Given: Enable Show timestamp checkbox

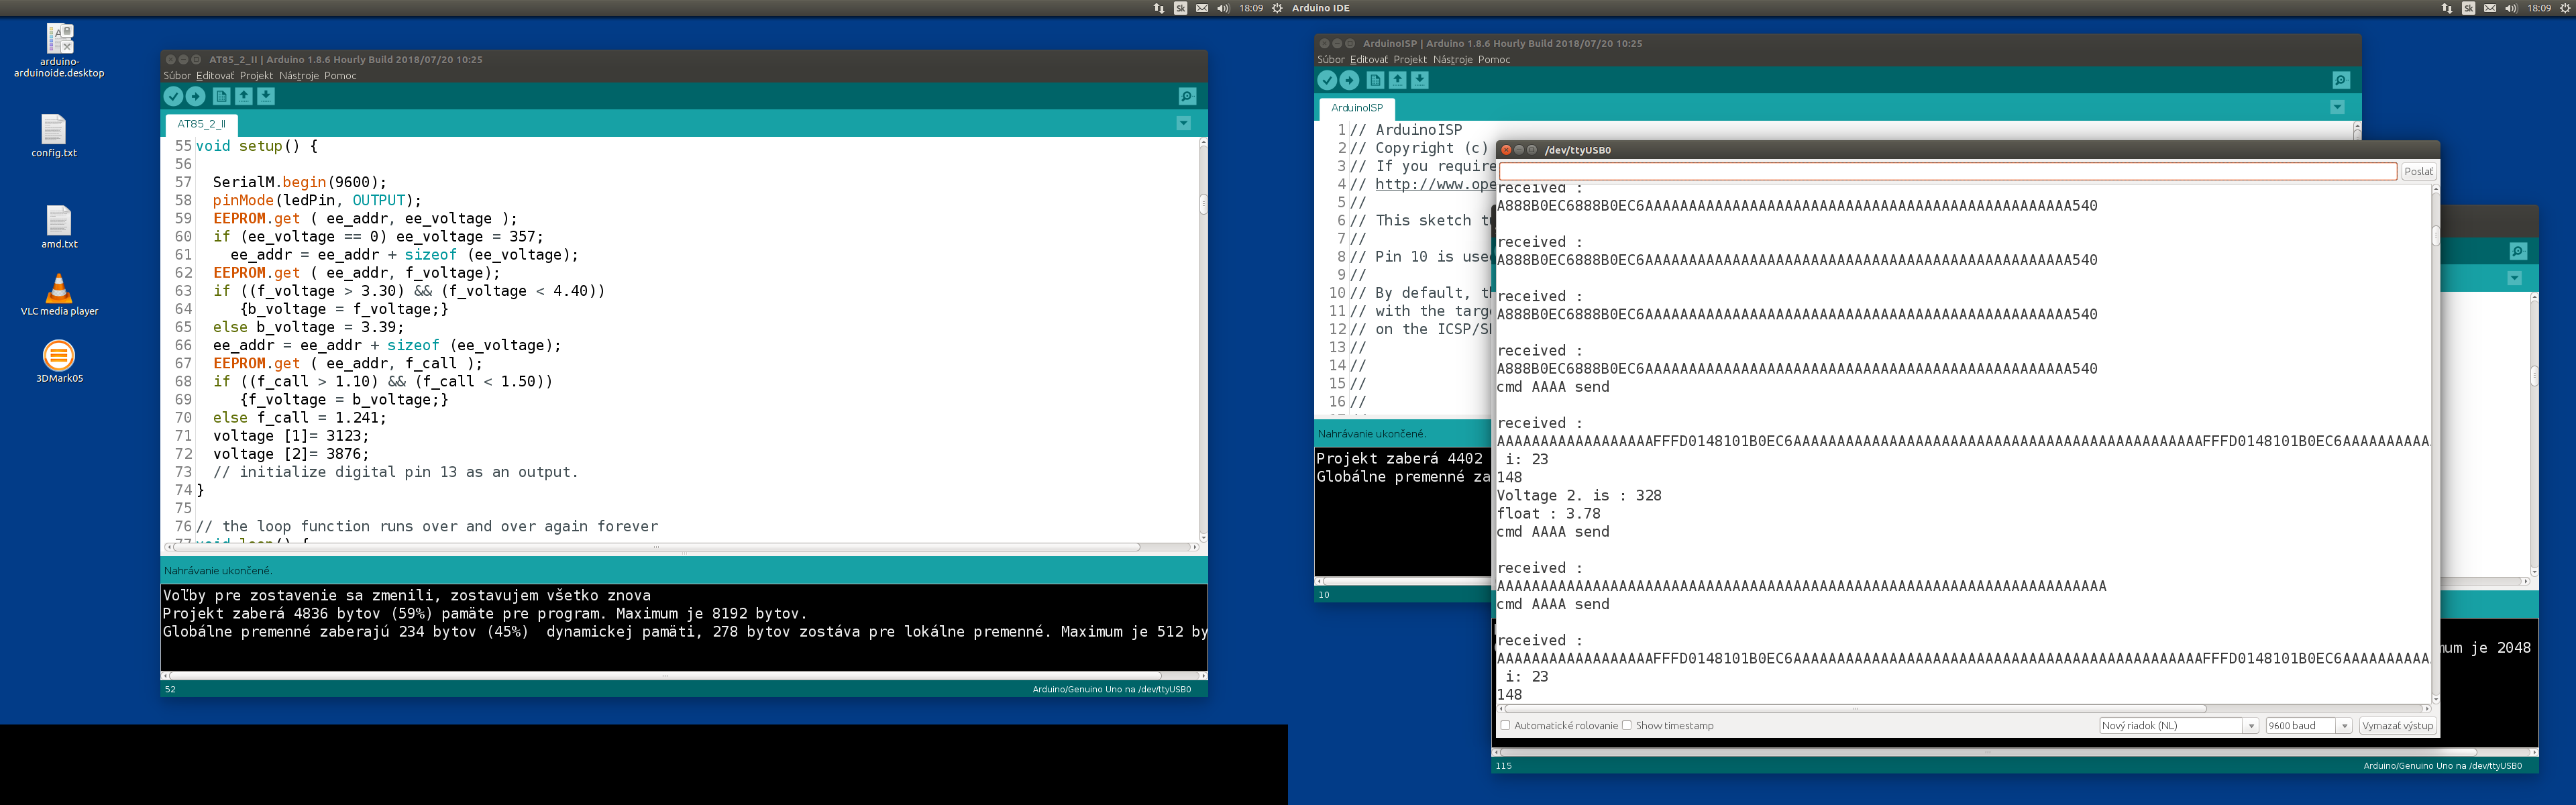Looking at the screenshot, I should pos(1627,725).
